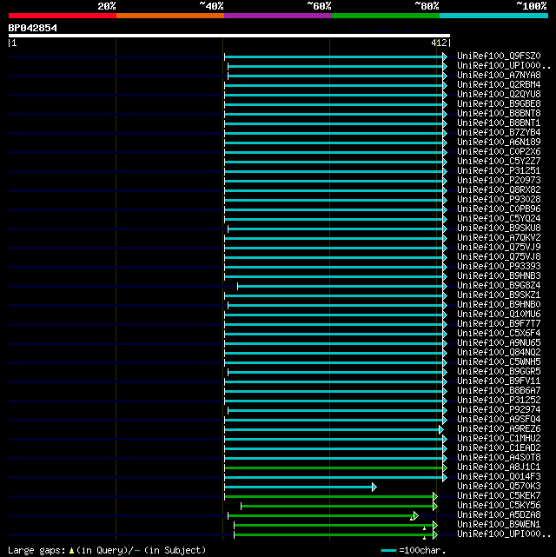
Task: Select the UniRef100_C5Y2Z7 hit name
Action: coord(499,162)
